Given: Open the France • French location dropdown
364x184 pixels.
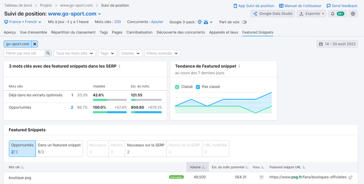Looking at the screenshot, I should tap(23, 22).
